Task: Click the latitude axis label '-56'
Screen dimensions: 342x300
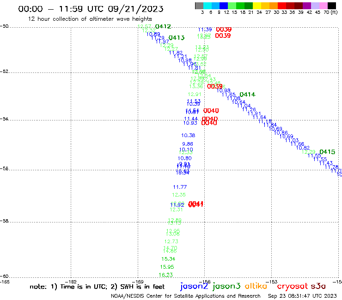Action: tap(4, 168)
